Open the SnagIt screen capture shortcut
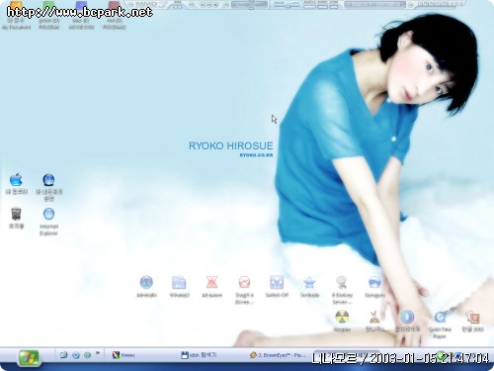 (x=244, y=282)
